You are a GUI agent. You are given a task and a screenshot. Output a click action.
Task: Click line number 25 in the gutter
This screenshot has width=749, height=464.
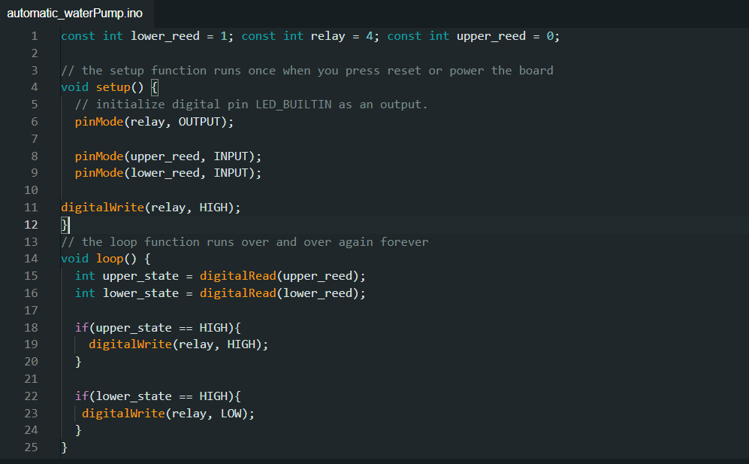tap(31, 447)
